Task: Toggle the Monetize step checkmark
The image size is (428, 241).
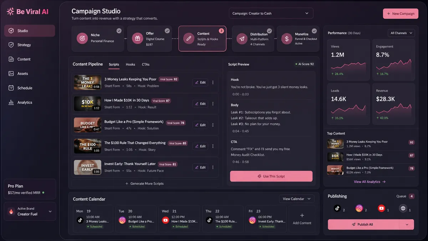Action: [x=314, y=31]
